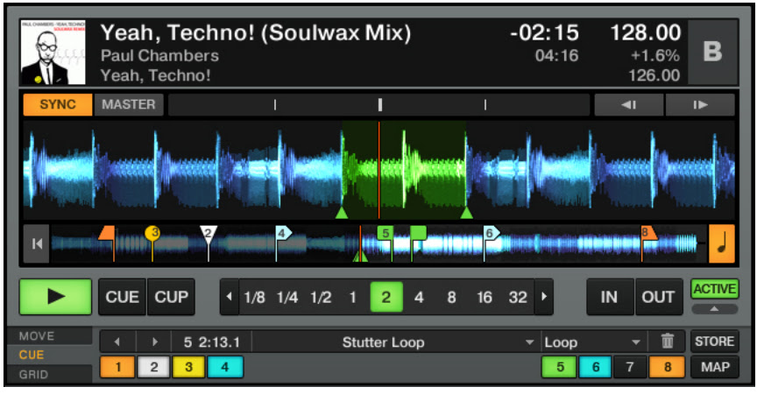Click the deck letter B
The width and height of the screenshot is (757, 394).
click(x=712, y=52)
